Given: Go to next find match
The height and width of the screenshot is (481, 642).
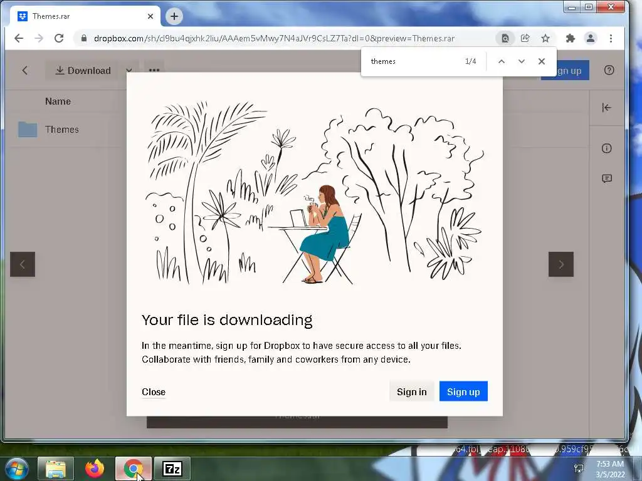Looking at the screenshot, I should coord(521,61).
